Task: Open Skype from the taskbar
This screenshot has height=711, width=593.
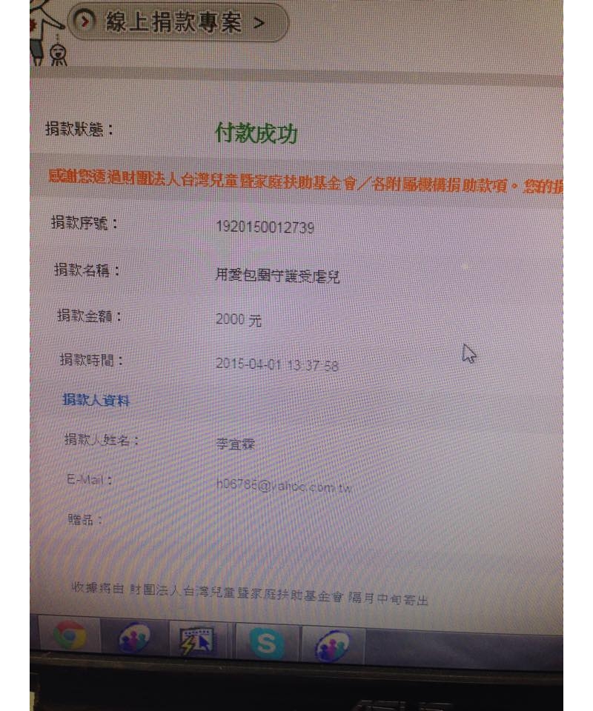Action: point(267,643)
